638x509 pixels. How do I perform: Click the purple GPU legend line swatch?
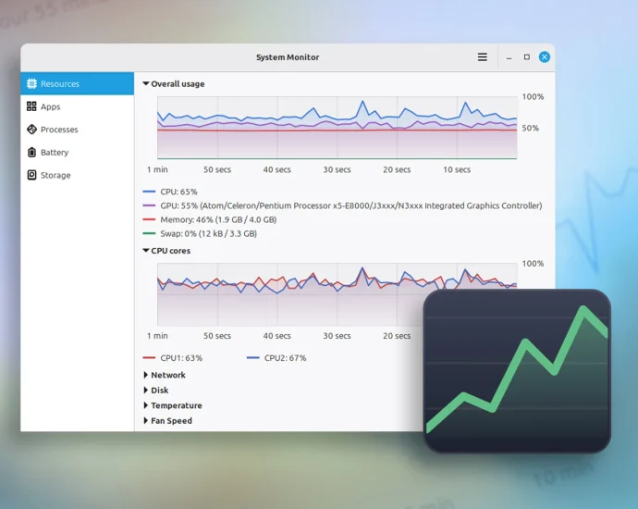(149, 205)
